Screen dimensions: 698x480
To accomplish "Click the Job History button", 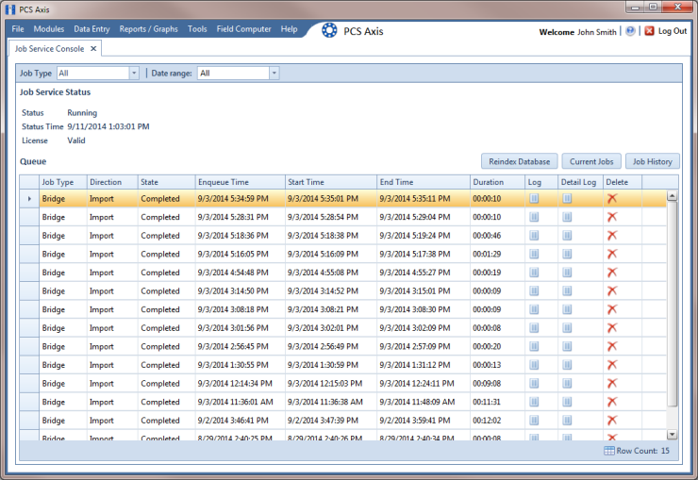I will click(653, 161).
